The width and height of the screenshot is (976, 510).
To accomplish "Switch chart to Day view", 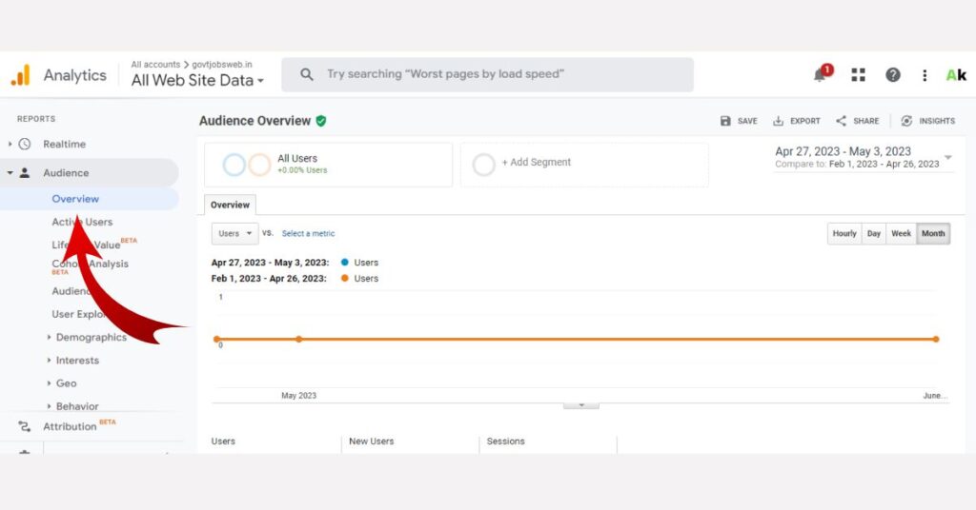I will point(874,233).
